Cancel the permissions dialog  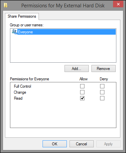pyautogui.click(x=81, y=144)
